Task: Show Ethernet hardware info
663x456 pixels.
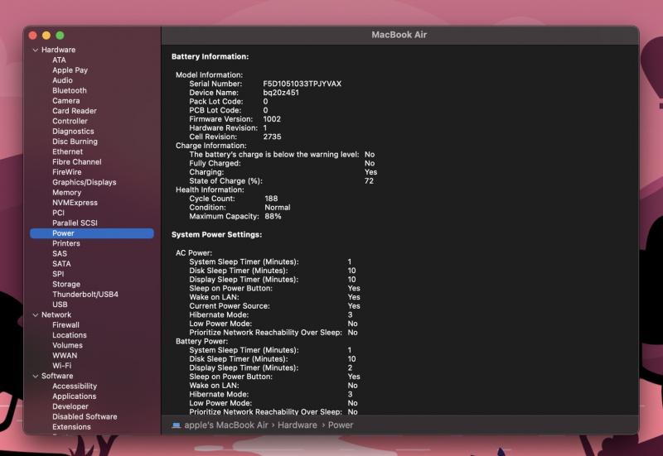Action: click(x=68, y=151)
